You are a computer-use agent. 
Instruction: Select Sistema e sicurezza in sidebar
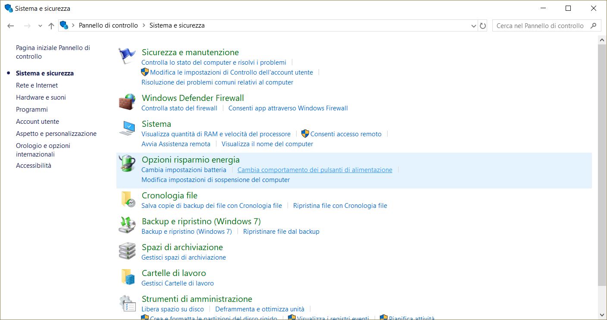click(45, 73)
